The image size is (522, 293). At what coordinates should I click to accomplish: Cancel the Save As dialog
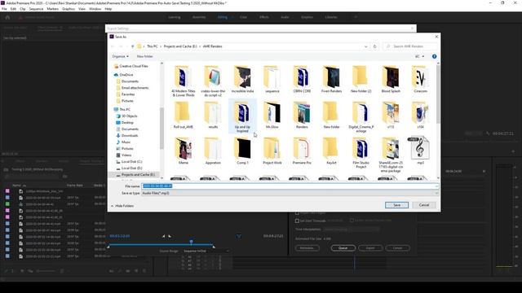pos(424,205)
